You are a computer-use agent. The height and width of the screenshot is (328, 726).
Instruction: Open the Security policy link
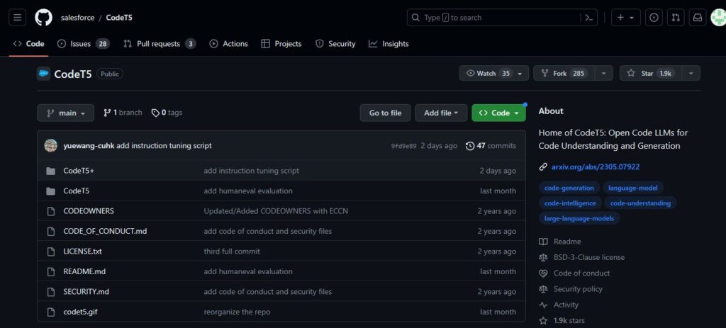point(578,289)
